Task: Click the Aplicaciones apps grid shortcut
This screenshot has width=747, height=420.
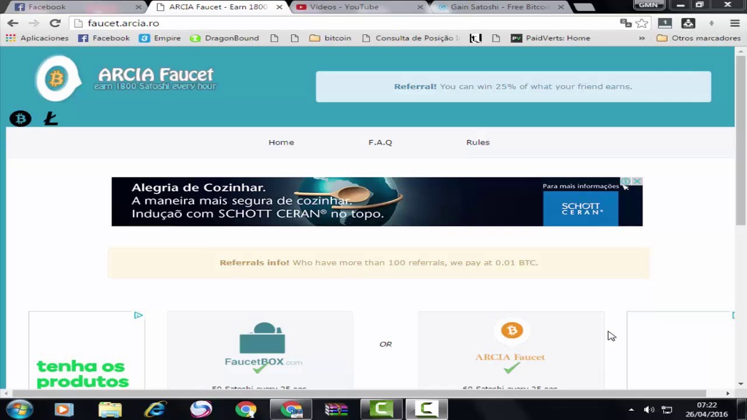Action: tap(37, 38)
